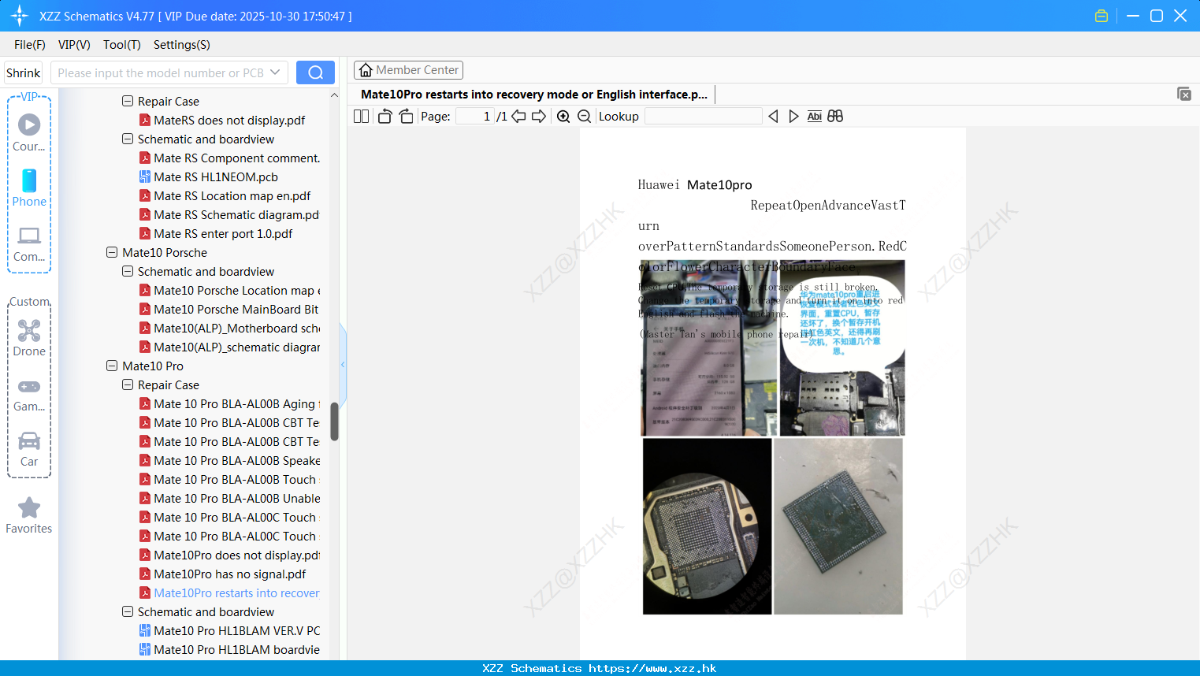
Task: Click the Lookup text field
Action: (703, 116)
